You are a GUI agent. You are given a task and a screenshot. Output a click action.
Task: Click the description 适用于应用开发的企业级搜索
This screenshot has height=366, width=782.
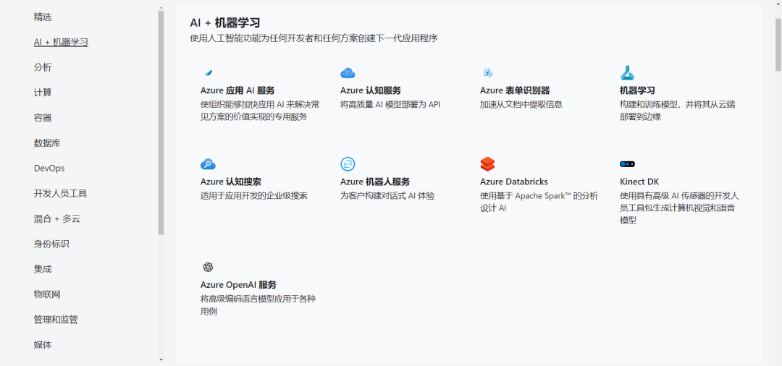click(254, 195)
